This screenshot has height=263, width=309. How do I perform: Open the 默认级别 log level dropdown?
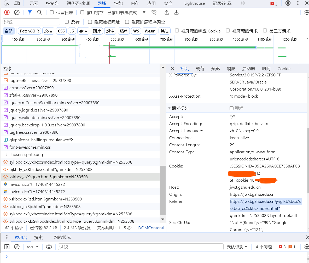pos(237,247)
